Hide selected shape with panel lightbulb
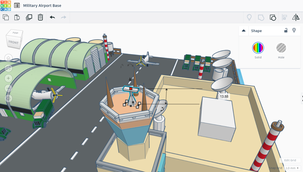 point(294,31)
